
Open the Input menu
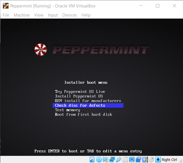[53, 15]
